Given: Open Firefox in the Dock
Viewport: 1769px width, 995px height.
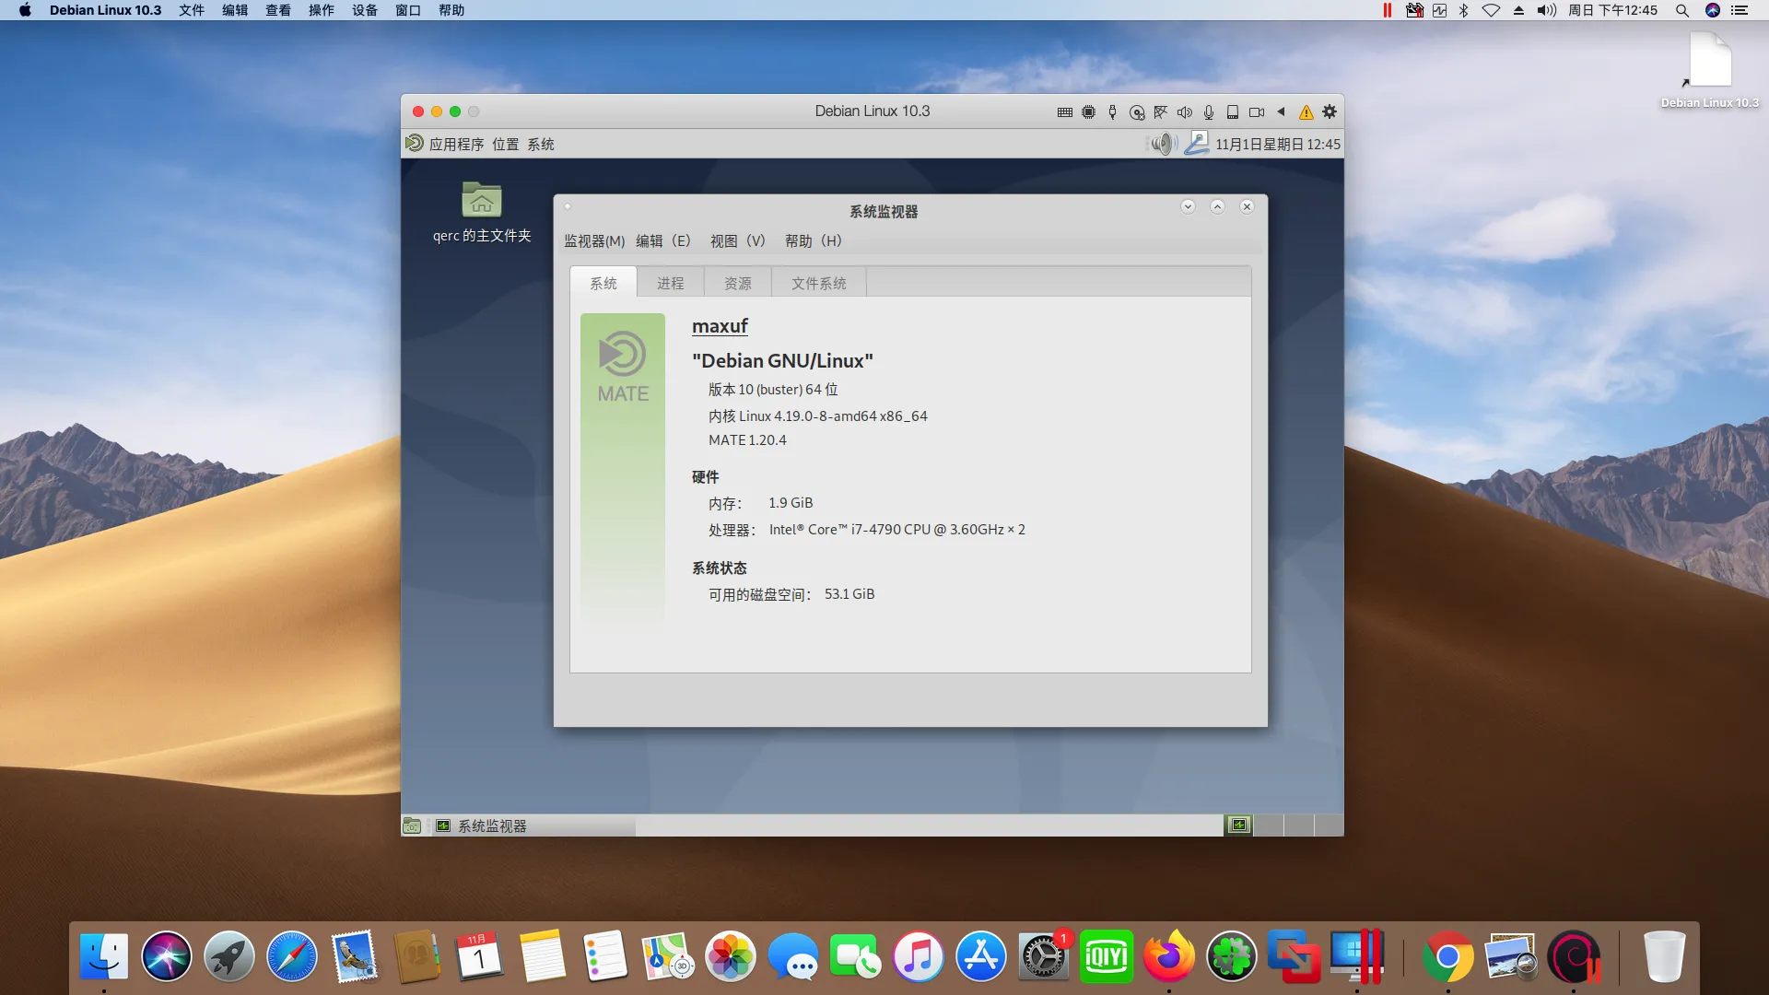Looking at the screenshot, I should tap(1168, 956).
